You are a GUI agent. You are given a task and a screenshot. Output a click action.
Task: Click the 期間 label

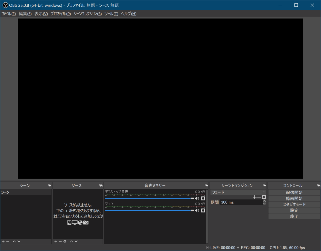pos(215,202)
